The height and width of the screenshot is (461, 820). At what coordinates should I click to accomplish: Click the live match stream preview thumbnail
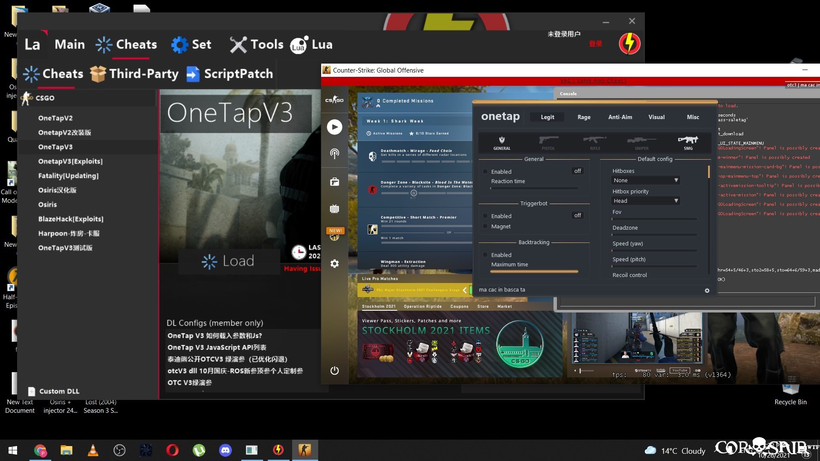[x=637, y=338]
